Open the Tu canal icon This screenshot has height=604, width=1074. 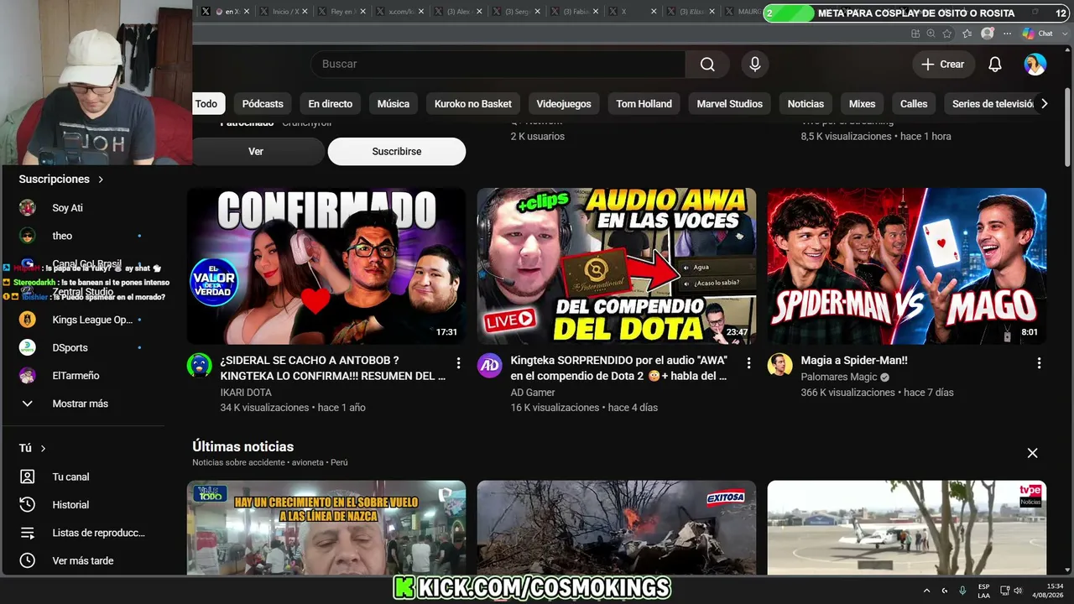tap(28, 476)
